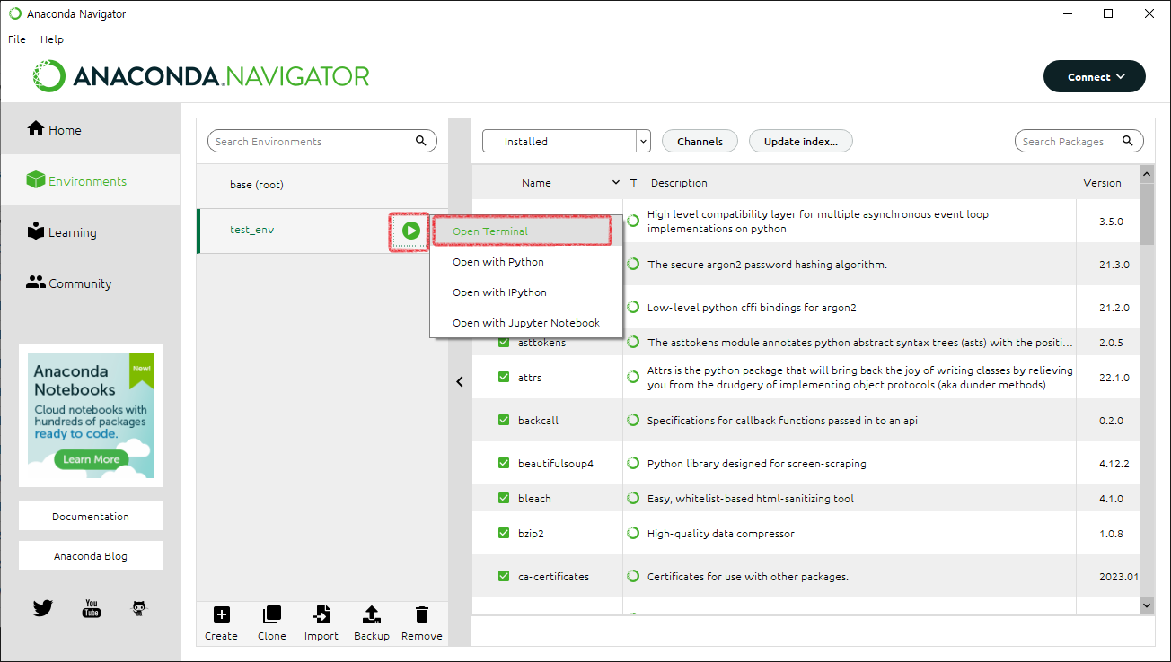Open the Twitter bird icon
This screenshot has width=1171, height=662.
click(43, 608)
